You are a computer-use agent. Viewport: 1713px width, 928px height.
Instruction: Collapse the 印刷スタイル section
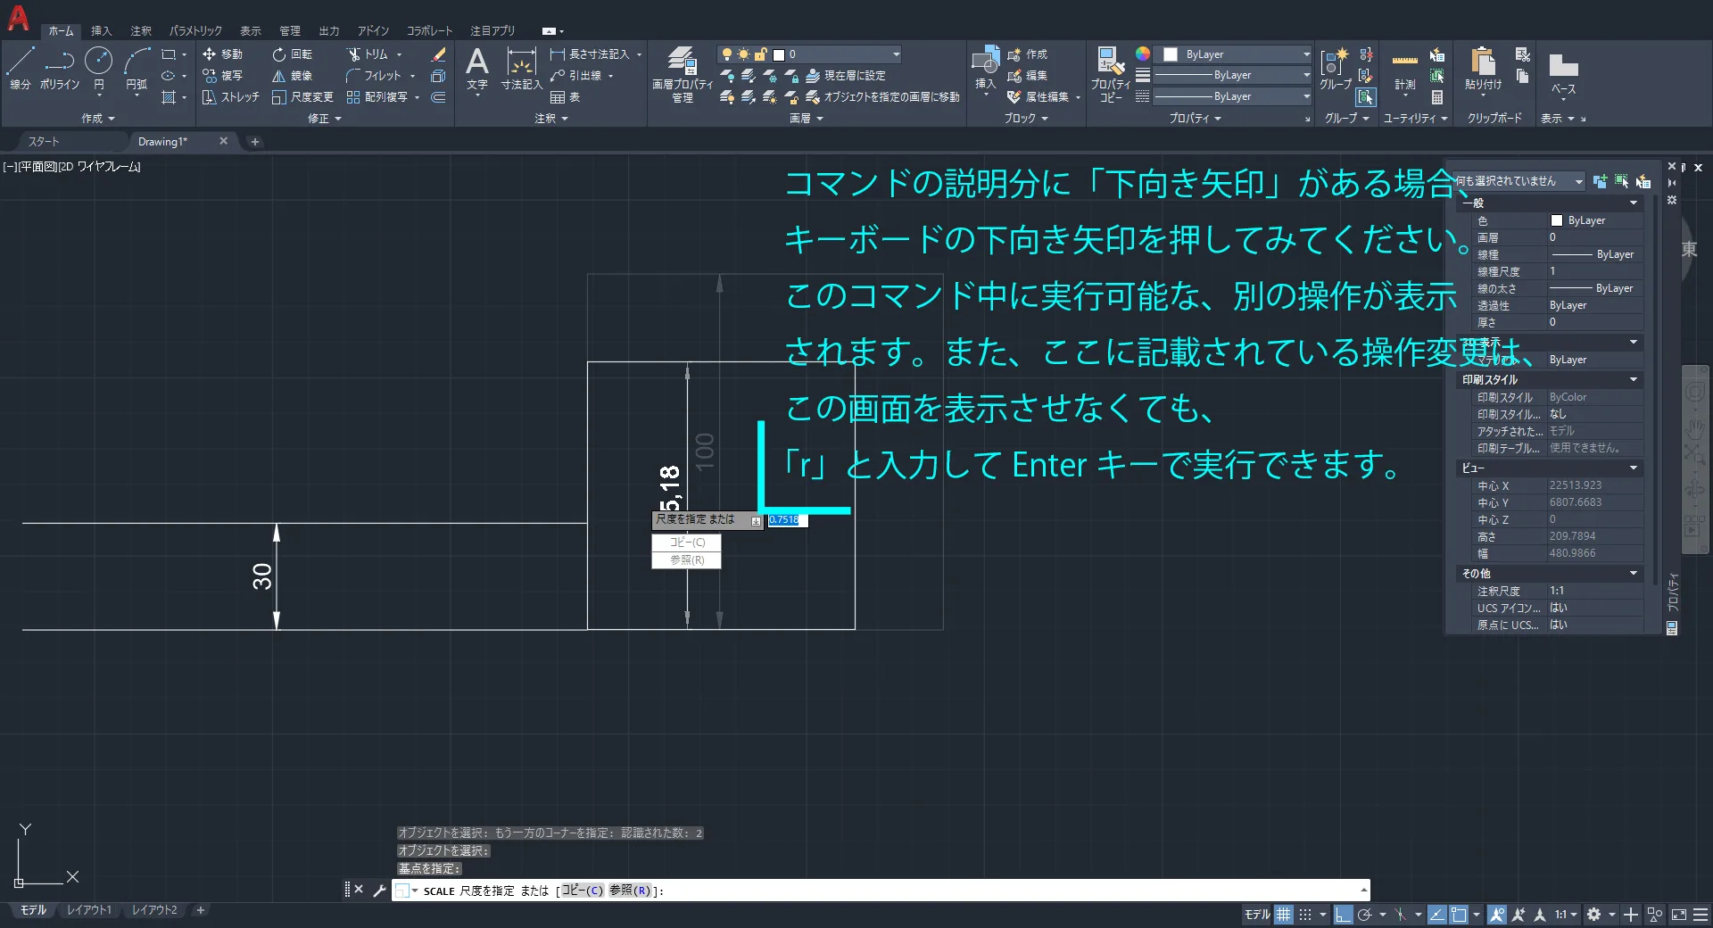pos(1634,380)
